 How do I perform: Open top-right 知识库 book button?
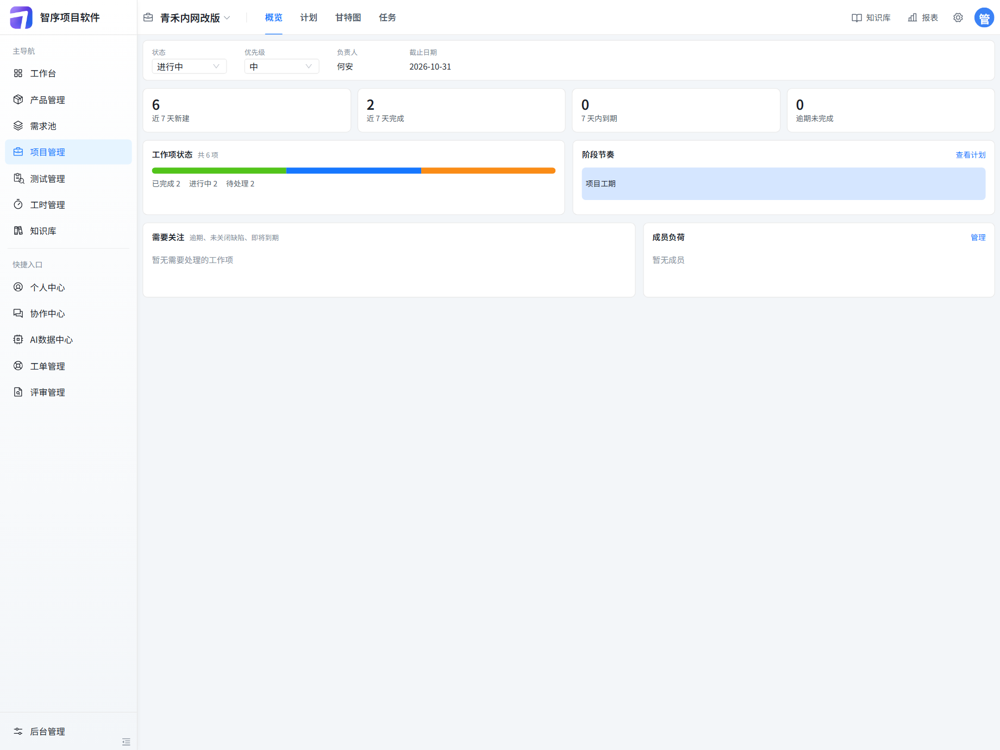click(x=871, y=17)
